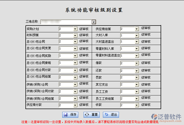Select the 采购计划 row label

[33, 29]
